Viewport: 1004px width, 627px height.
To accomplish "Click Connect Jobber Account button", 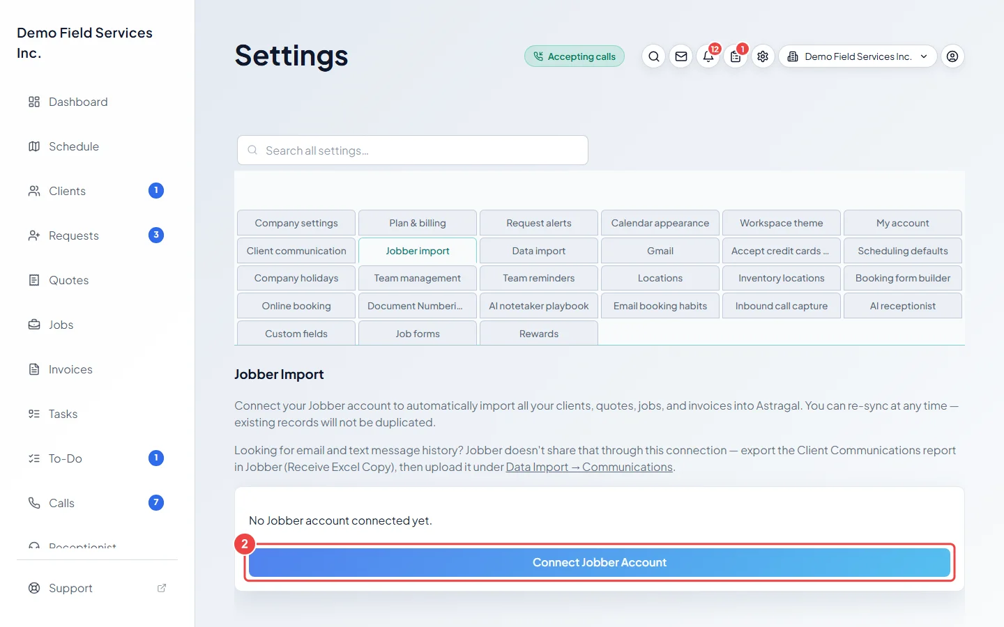I will click(600, 562).
